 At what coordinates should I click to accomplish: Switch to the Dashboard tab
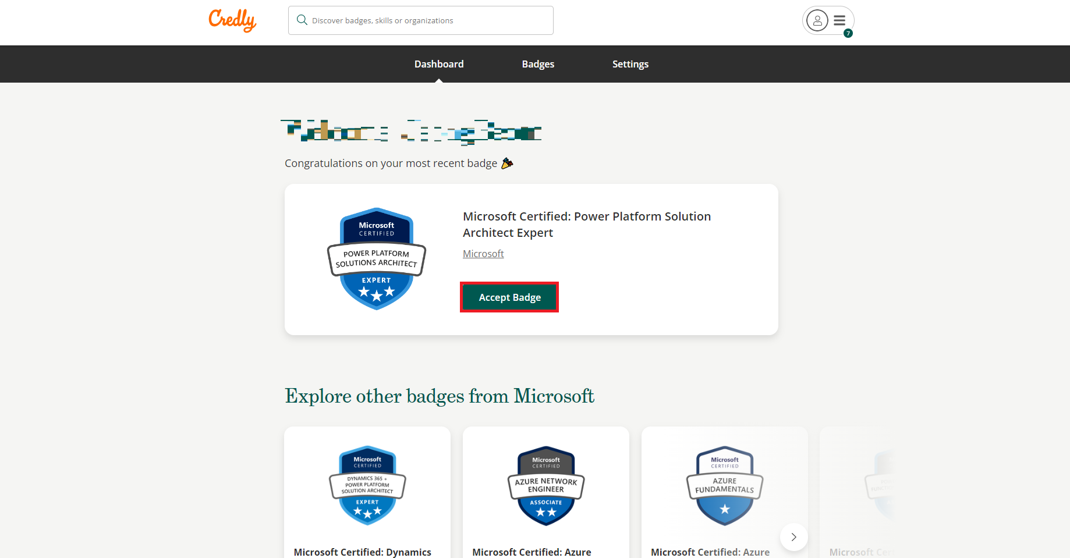tap(439, 64)
